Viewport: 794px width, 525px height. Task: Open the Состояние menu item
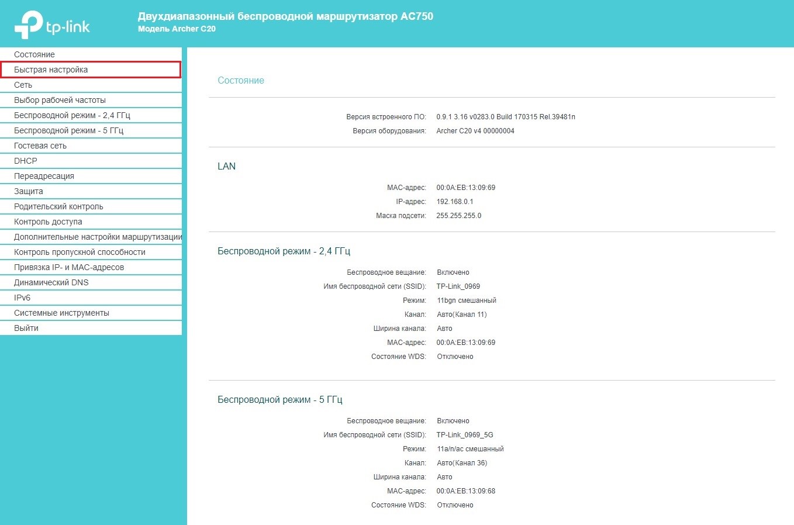pos(34,54)
